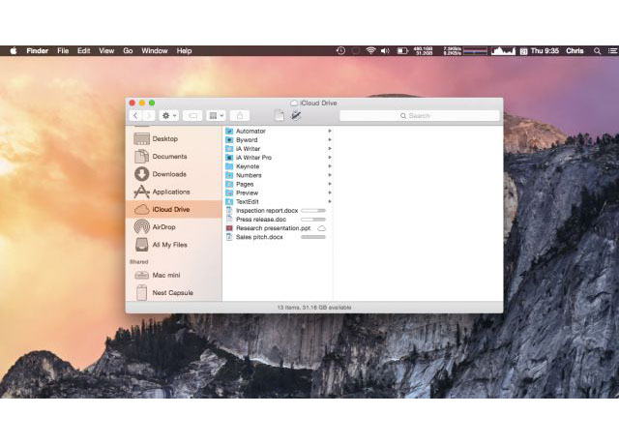Image resolution: width=619 pixels, height=445 pixels.
Task: Click the Sales pitch.docx upload progress bar
Action: (x=313, y=237)
